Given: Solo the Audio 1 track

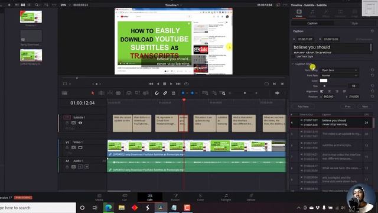Looking at the screenshot, I should click(80, 167).
